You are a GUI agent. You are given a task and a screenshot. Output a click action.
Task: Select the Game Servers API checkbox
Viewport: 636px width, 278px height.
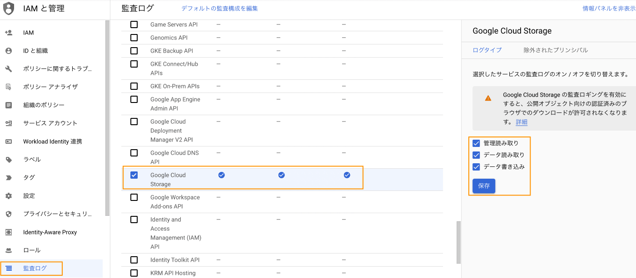pyautogui.click(x=134, y=24)
